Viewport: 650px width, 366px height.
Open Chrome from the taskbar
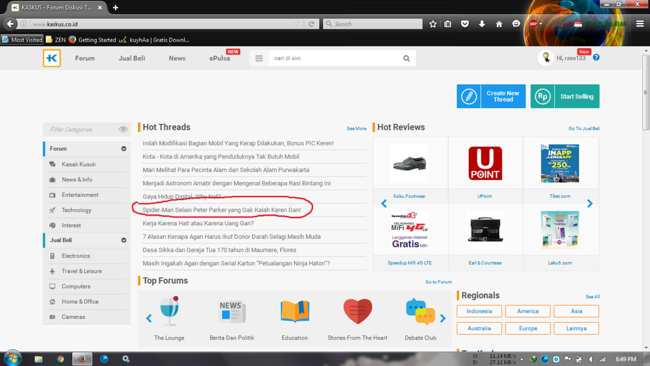pyautogui.click(x=60, y=359)
